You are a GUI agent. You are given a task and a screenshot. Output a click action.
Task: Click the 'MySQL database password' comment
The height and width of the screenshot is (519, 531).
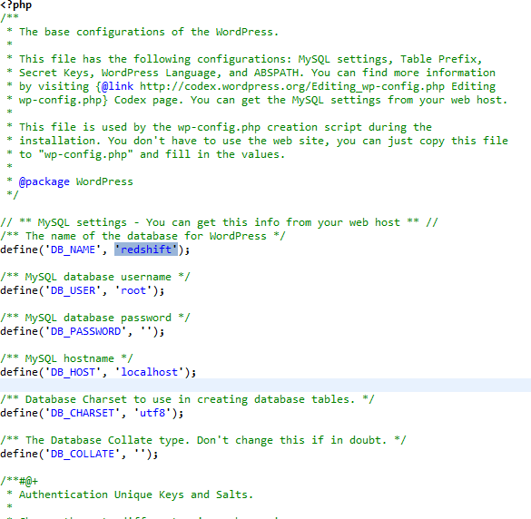click(x=95, y=318)
